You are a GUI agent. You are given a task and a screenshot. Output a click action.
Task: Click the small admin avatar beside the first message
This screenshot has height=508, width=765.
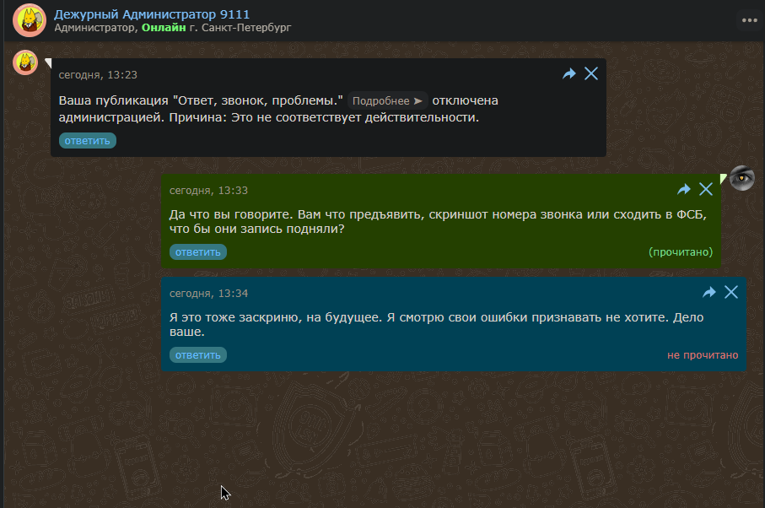26,62
